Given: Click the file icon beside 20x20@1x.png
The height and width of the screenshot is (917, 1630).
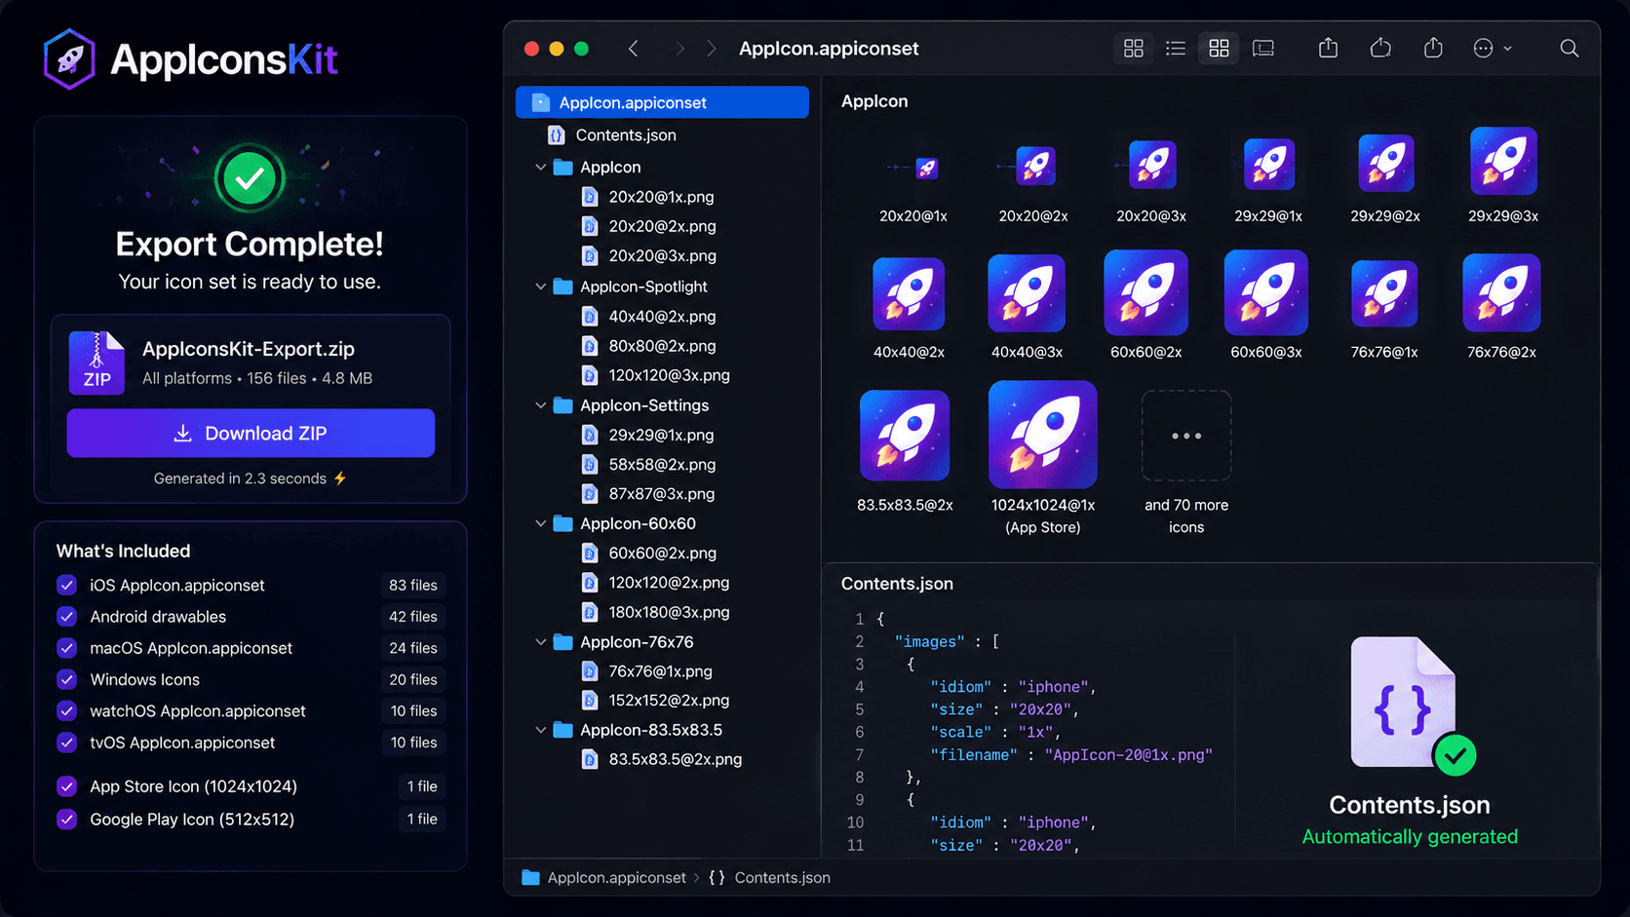Looking at the screenshot, I should (x=590, y=197).
